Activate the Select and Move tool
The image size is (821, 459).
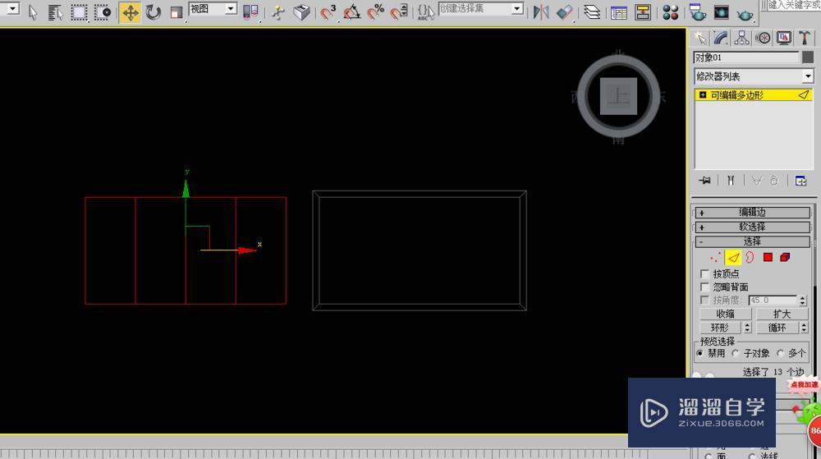130,12
